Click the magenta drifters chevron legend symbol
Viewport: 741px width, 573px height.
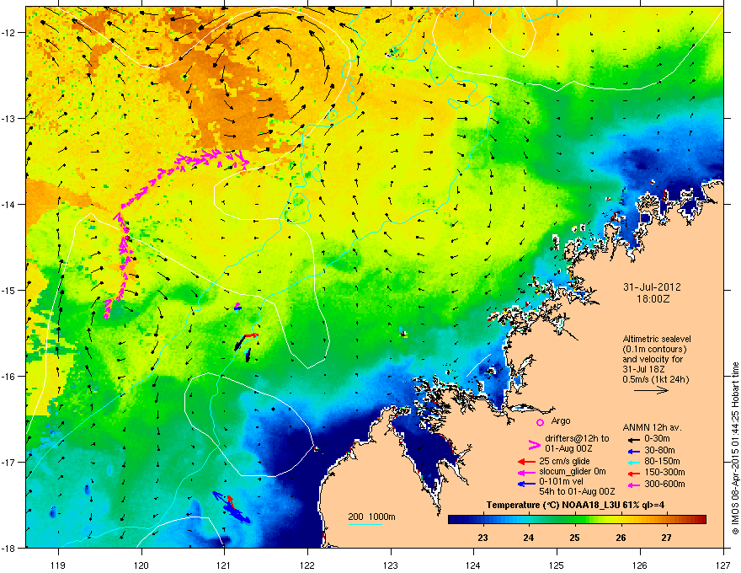[x=534, y=444]
